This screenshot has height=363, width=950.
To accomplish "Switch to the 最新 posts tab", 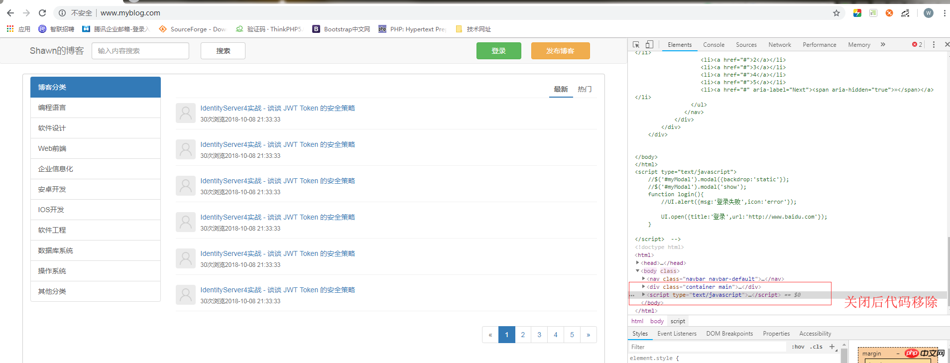I will [x=561, y=89].
